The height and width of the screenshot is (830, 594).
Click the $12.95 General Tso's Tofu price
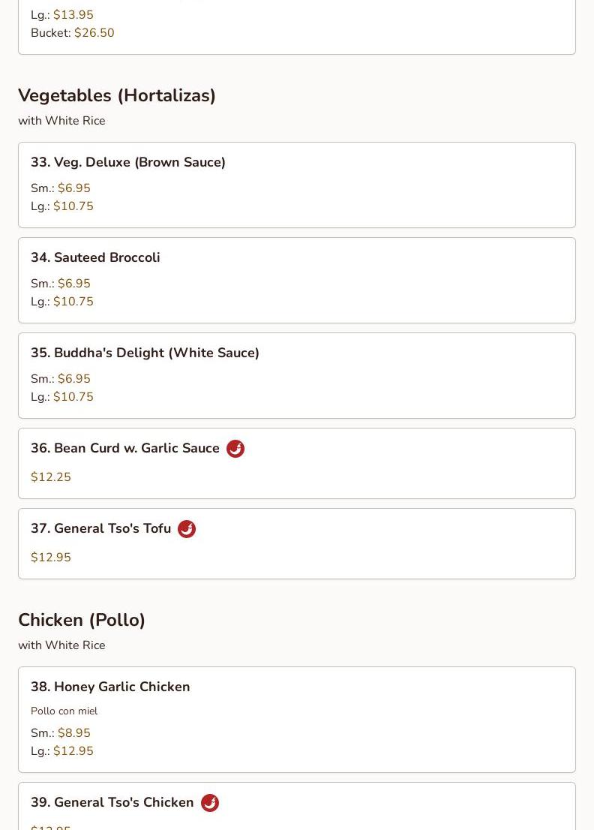click(x=51, y=558)
